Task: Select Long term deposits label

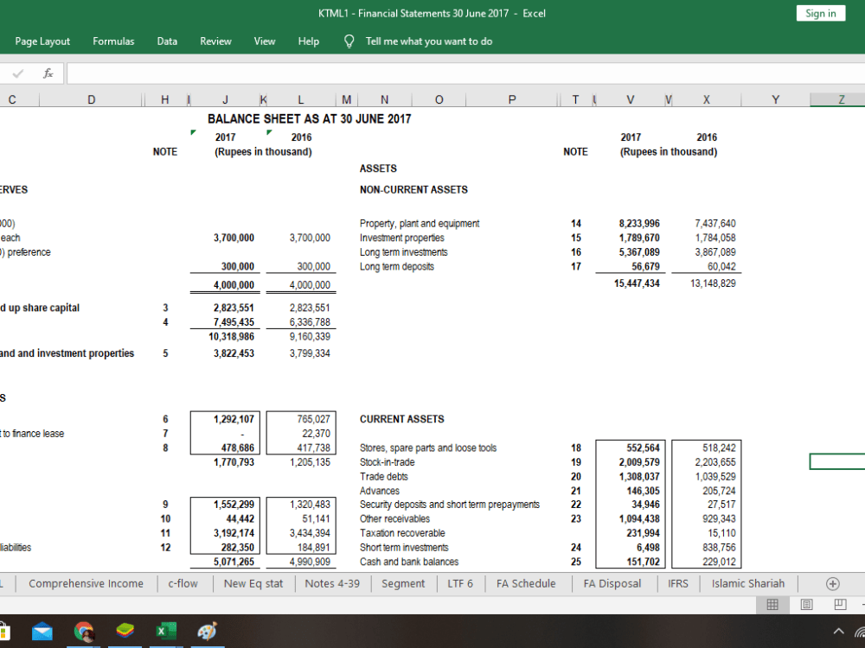Action: point(397,266)
